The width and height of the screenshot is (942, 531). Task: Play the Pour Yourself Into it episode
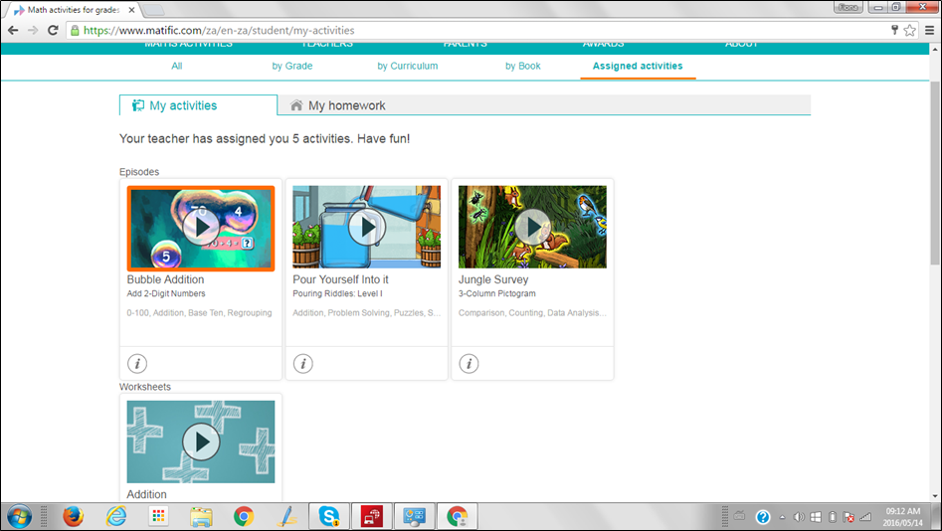(366, 227)
